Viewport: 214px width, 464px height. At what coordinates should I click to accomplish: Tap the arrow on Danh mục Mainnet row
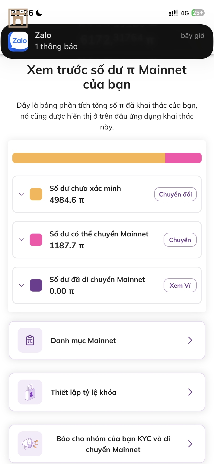(190, 340)
